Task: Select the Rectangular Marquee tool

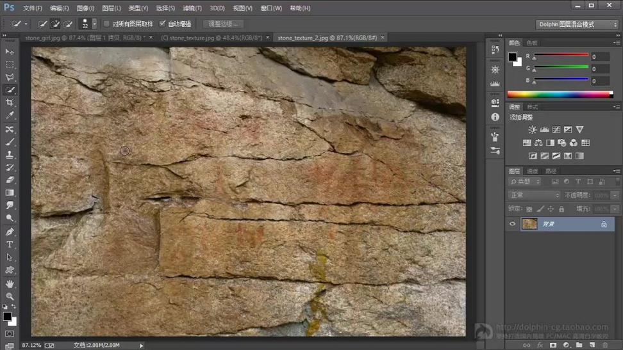Action: (x=10, y=65)
